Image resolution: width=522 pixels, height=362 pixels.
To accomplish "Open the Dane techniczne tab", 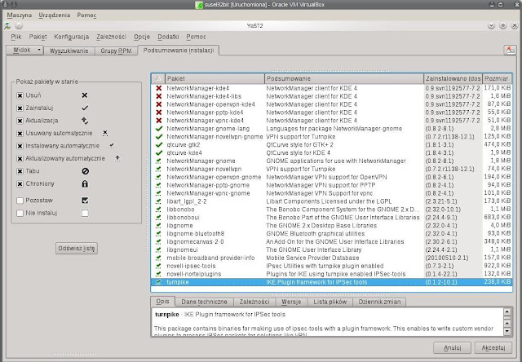I will (x=204, y=302).
